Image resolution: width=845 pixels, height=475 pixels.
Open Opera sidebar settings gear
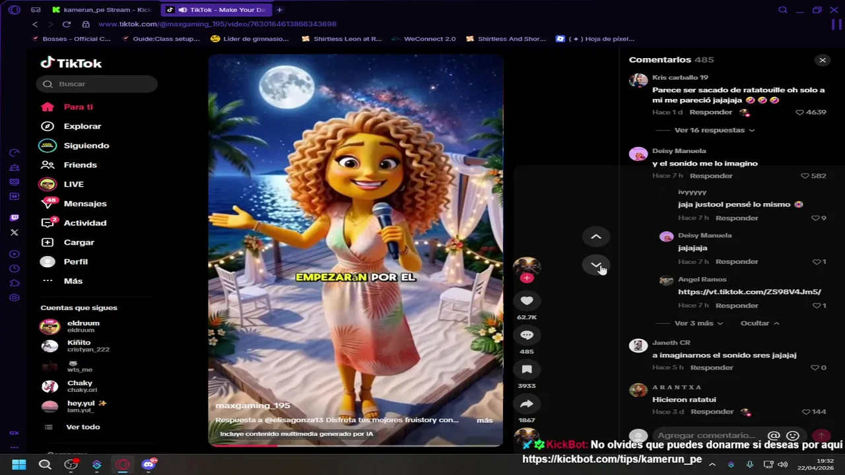(15, 298)
